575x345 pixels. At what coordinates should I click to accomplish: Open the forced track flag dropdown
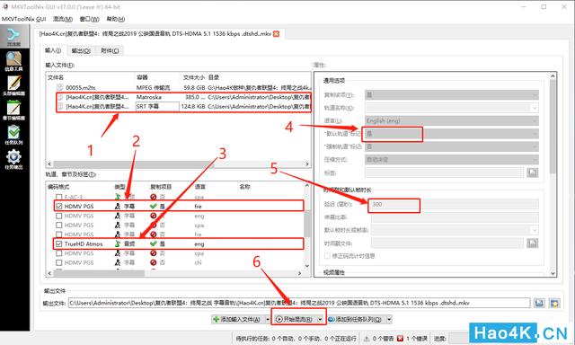point(452,146)
